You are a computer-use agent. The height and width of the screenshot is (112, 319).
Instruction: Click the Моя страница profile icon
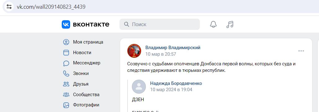tap(66, 42)
